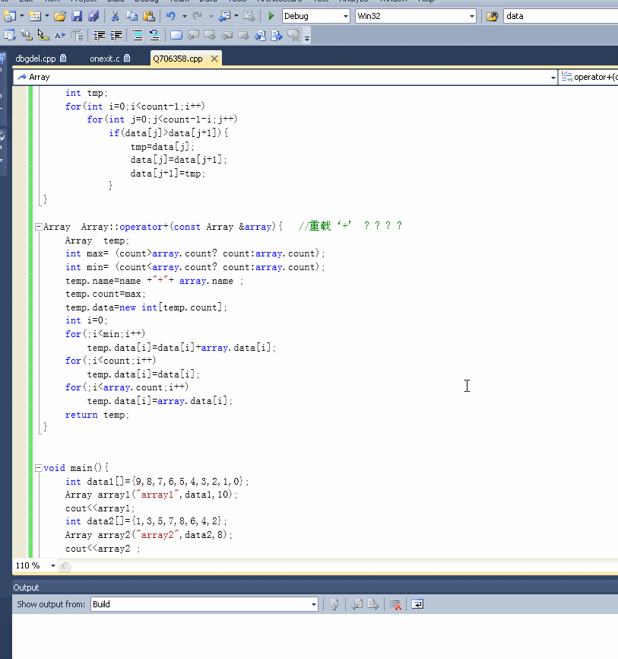Click the Open File folder icon

60,16
